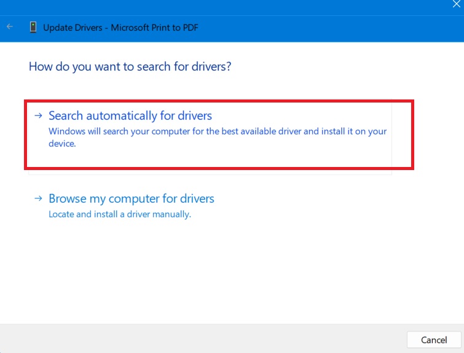464x353 pixels.
Task: Click the device icon beside Update Drivers
Action: [33, 27]
